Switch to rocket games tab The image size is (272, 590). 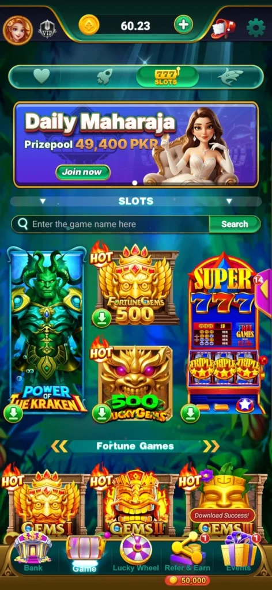click(104, 77)
